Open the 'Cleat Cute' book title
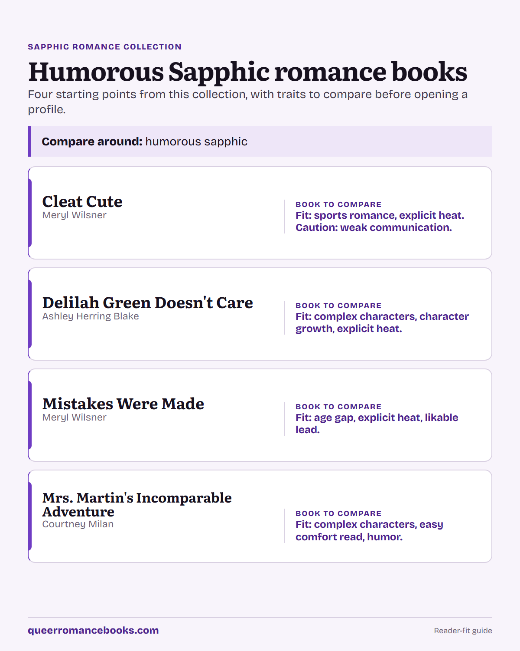Screen dimensions: 520x651 point(82,201)
